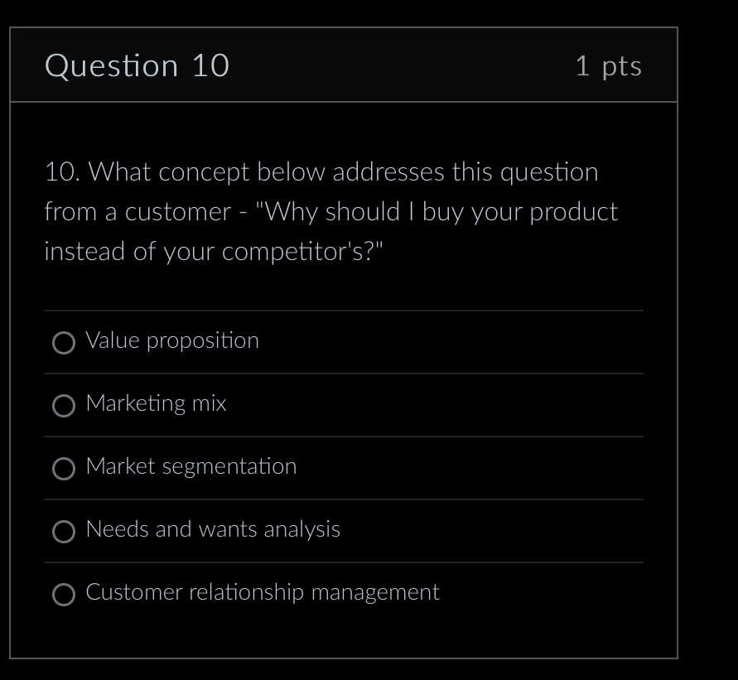Click the Question 10 header
The height and width of the screenshot is (680, 738).
pyautogui.click(x=138, y=65)
